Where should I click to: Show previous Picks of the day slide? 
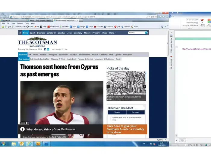click(108, 87)
